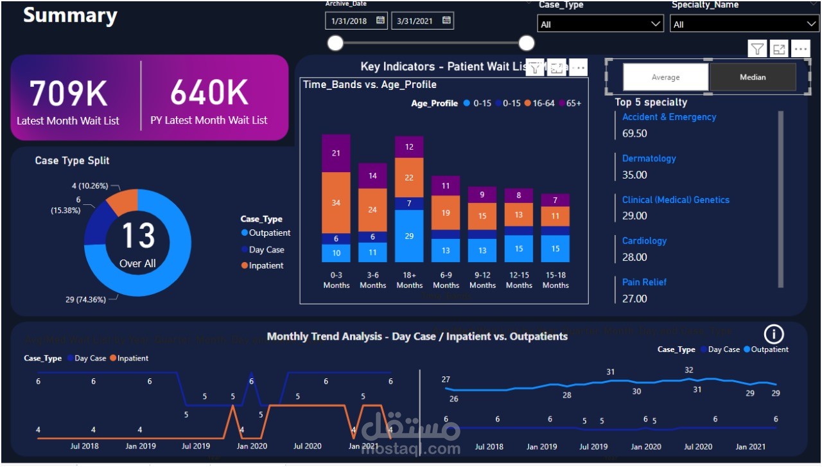The height and width of the screenshot is (467, 822).
Task: Click Outpatient legend in right trend chart
Action: 765,349
